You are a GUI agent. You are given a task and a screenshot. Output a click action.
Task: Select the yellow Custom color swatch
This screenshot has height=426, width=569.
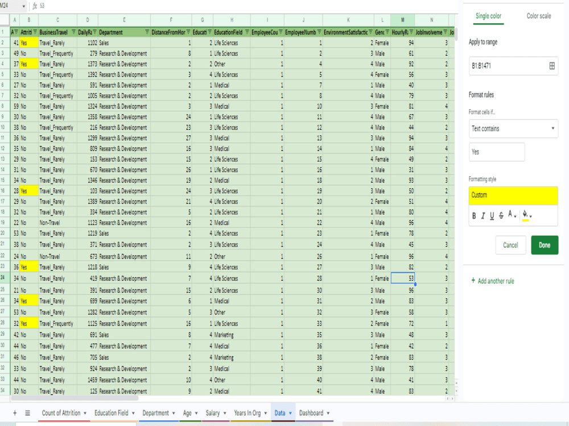click(512, 195)
